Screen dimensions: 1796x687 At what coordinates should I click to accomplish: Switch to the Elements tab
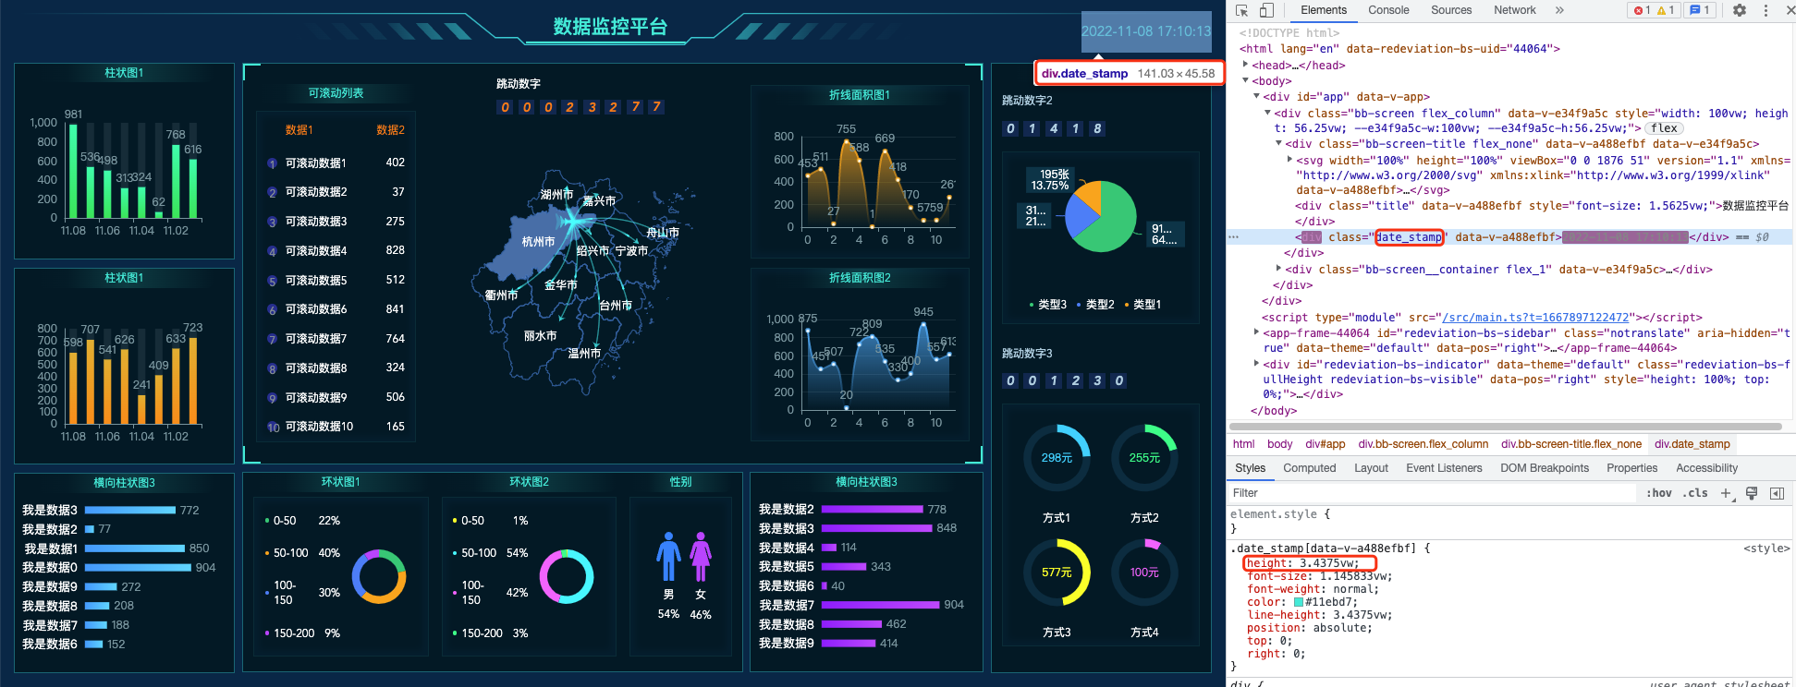pyautogui.click(x=1324, y=10)
